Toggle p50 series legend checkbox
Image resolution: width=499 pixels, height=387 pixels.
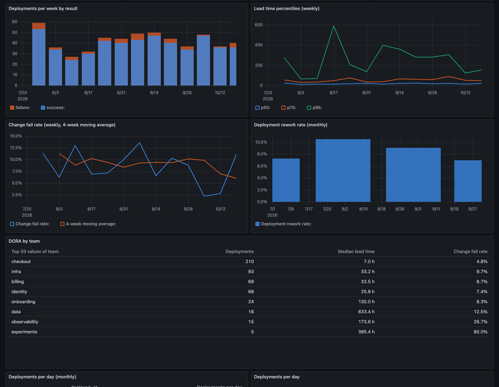257,108
